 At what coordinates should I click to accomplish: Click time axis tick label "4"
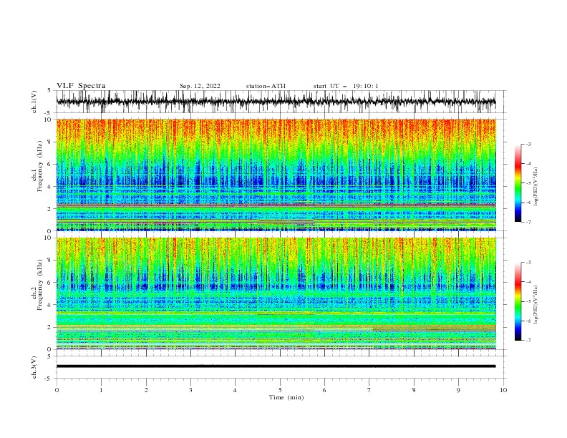click(236, 390)
